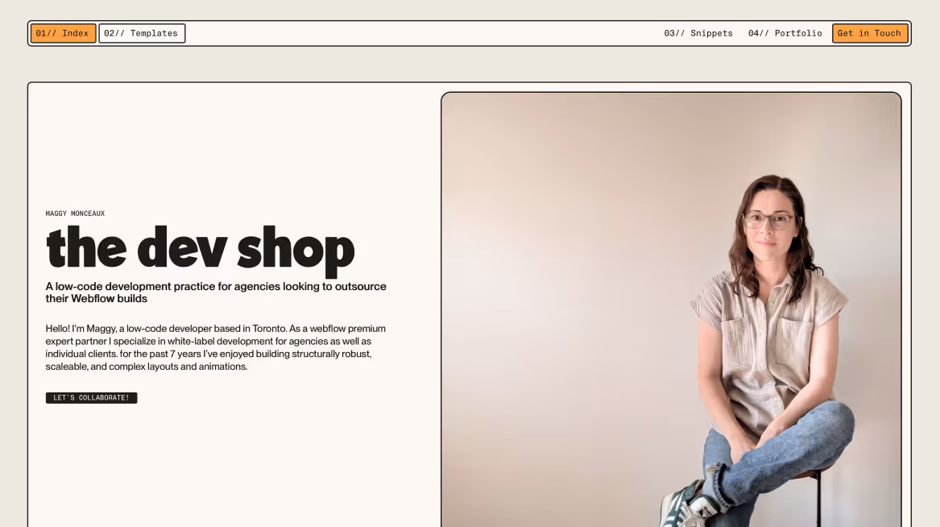
Task: Click the word Toronto in the paragraph
Action: (x=269, y=329)
